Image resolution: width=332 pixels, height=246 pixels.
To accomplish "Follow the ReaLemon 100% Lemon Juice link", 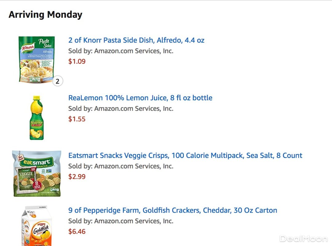I will pyautogui.click(x=140, y=98).
